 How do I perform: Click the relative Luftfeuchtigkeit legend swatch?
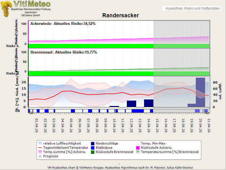click(40, 143)
